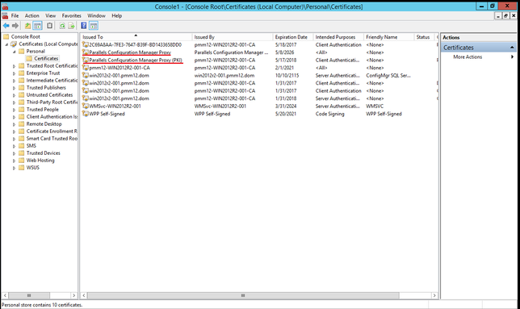
Task: Click certificate icon for 2C69A8AA-7FE3-7647 entry
Action: (86, 44)
